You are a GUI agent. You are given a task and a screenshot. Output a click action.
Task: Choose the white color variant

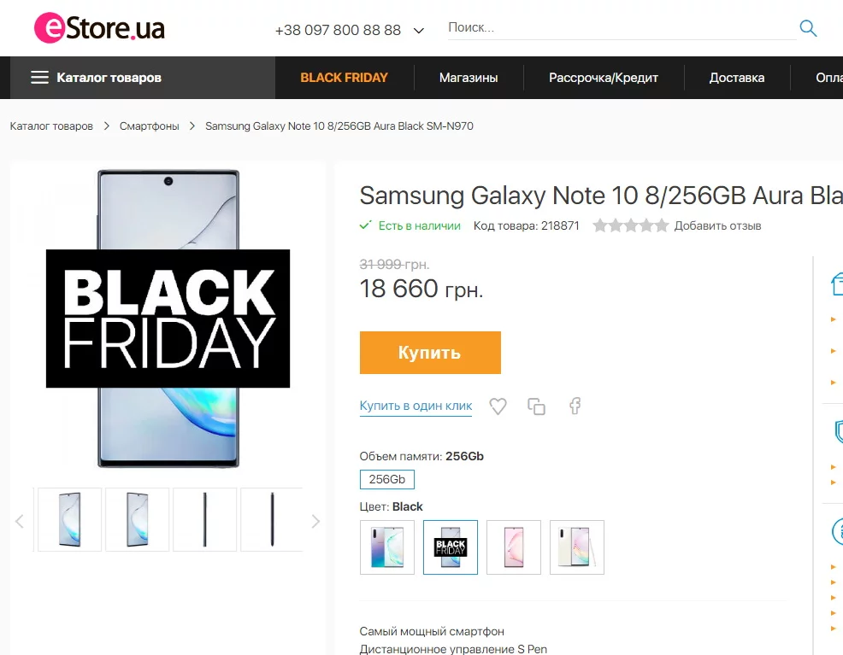(577, 547)
